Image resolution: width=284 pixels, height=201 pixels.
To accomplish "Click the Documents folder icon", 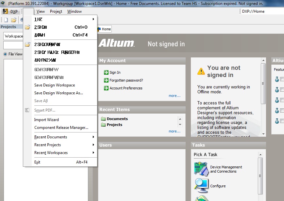I will coord(103,119).
